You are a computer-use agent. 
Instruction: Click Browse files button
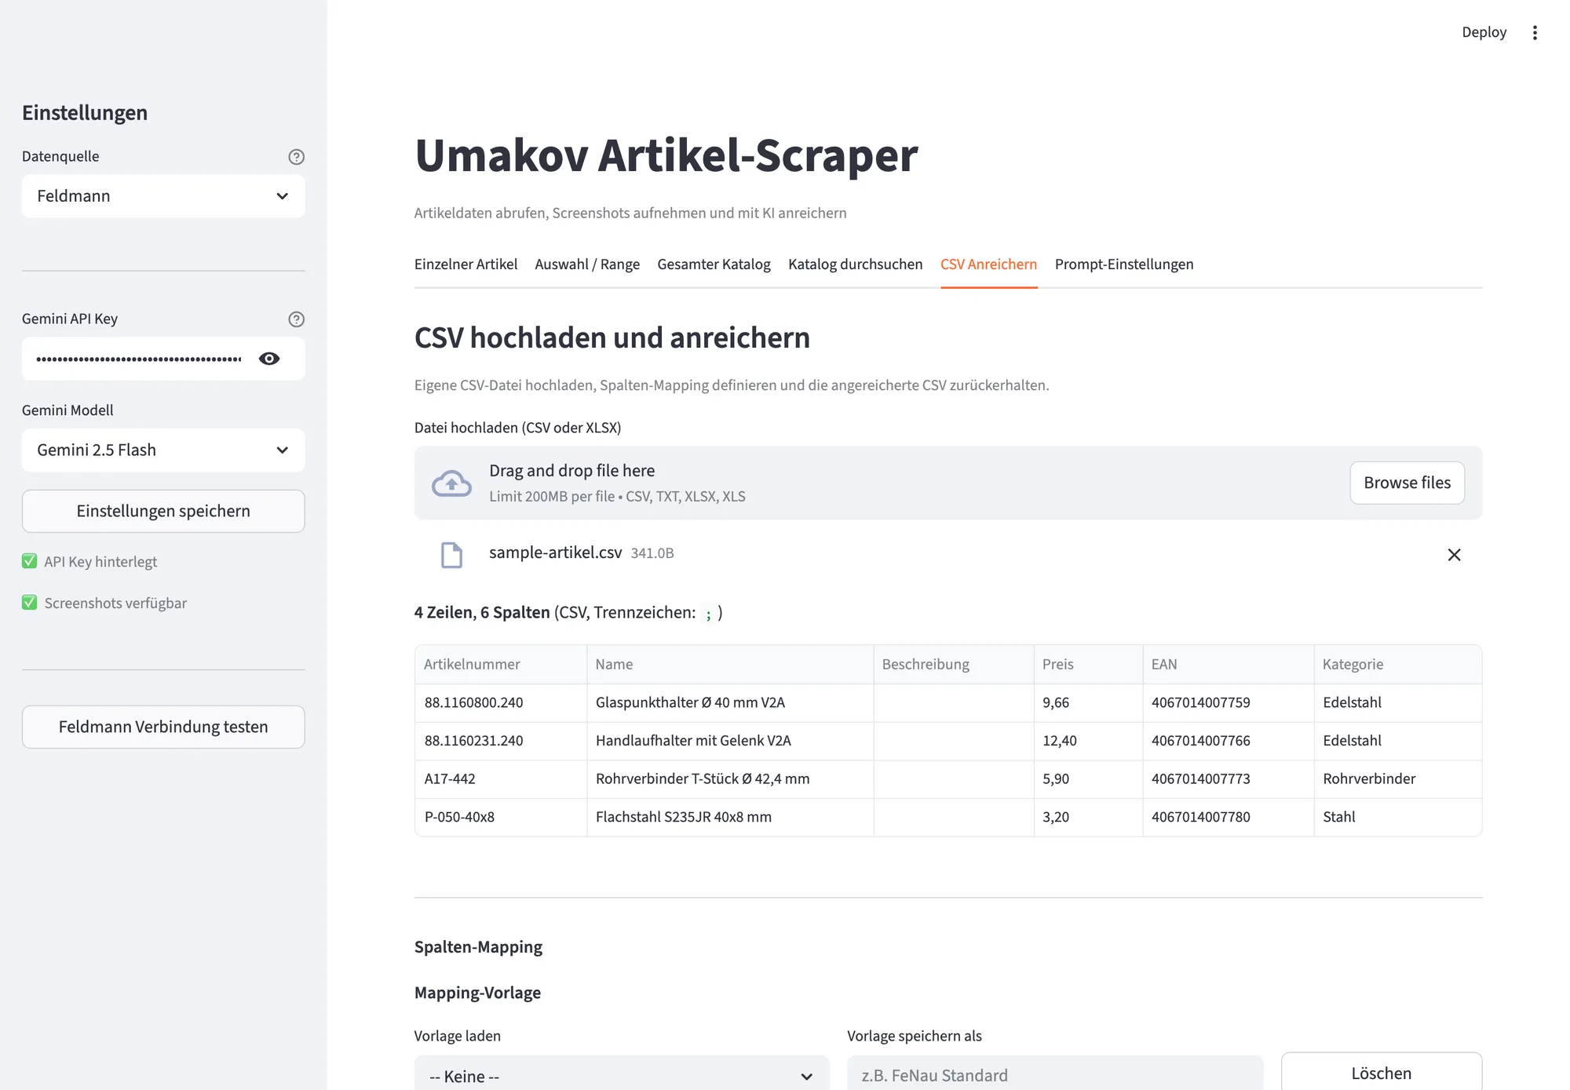tap(1407, 483)
